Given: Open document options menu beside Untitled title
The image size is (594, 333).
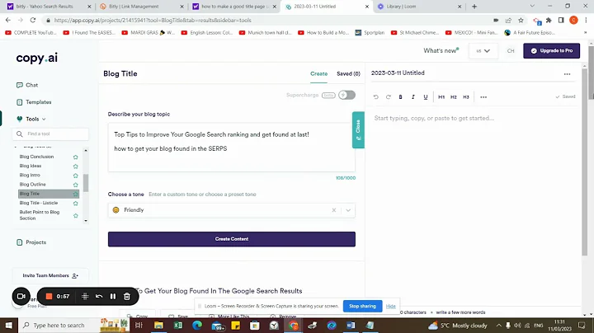Looking at the screenshot, I should click(567, 74).
